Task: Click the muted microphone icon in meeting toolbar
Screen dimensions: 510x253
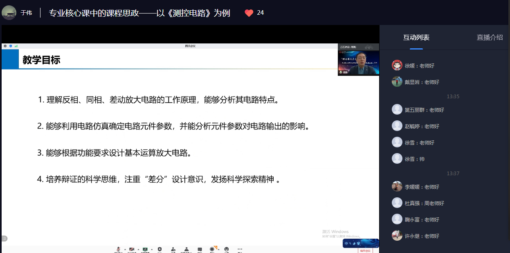Action: (118, 249)
